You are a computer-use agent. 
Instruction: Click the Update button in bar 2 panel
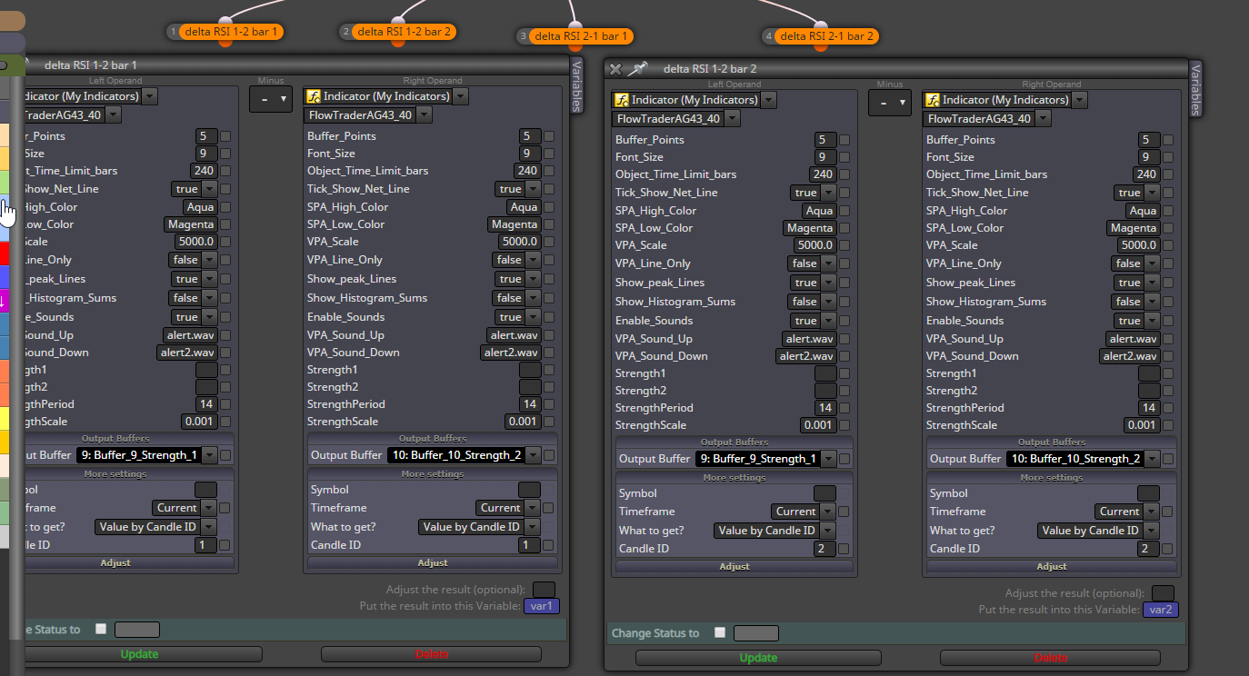point(758,658)
